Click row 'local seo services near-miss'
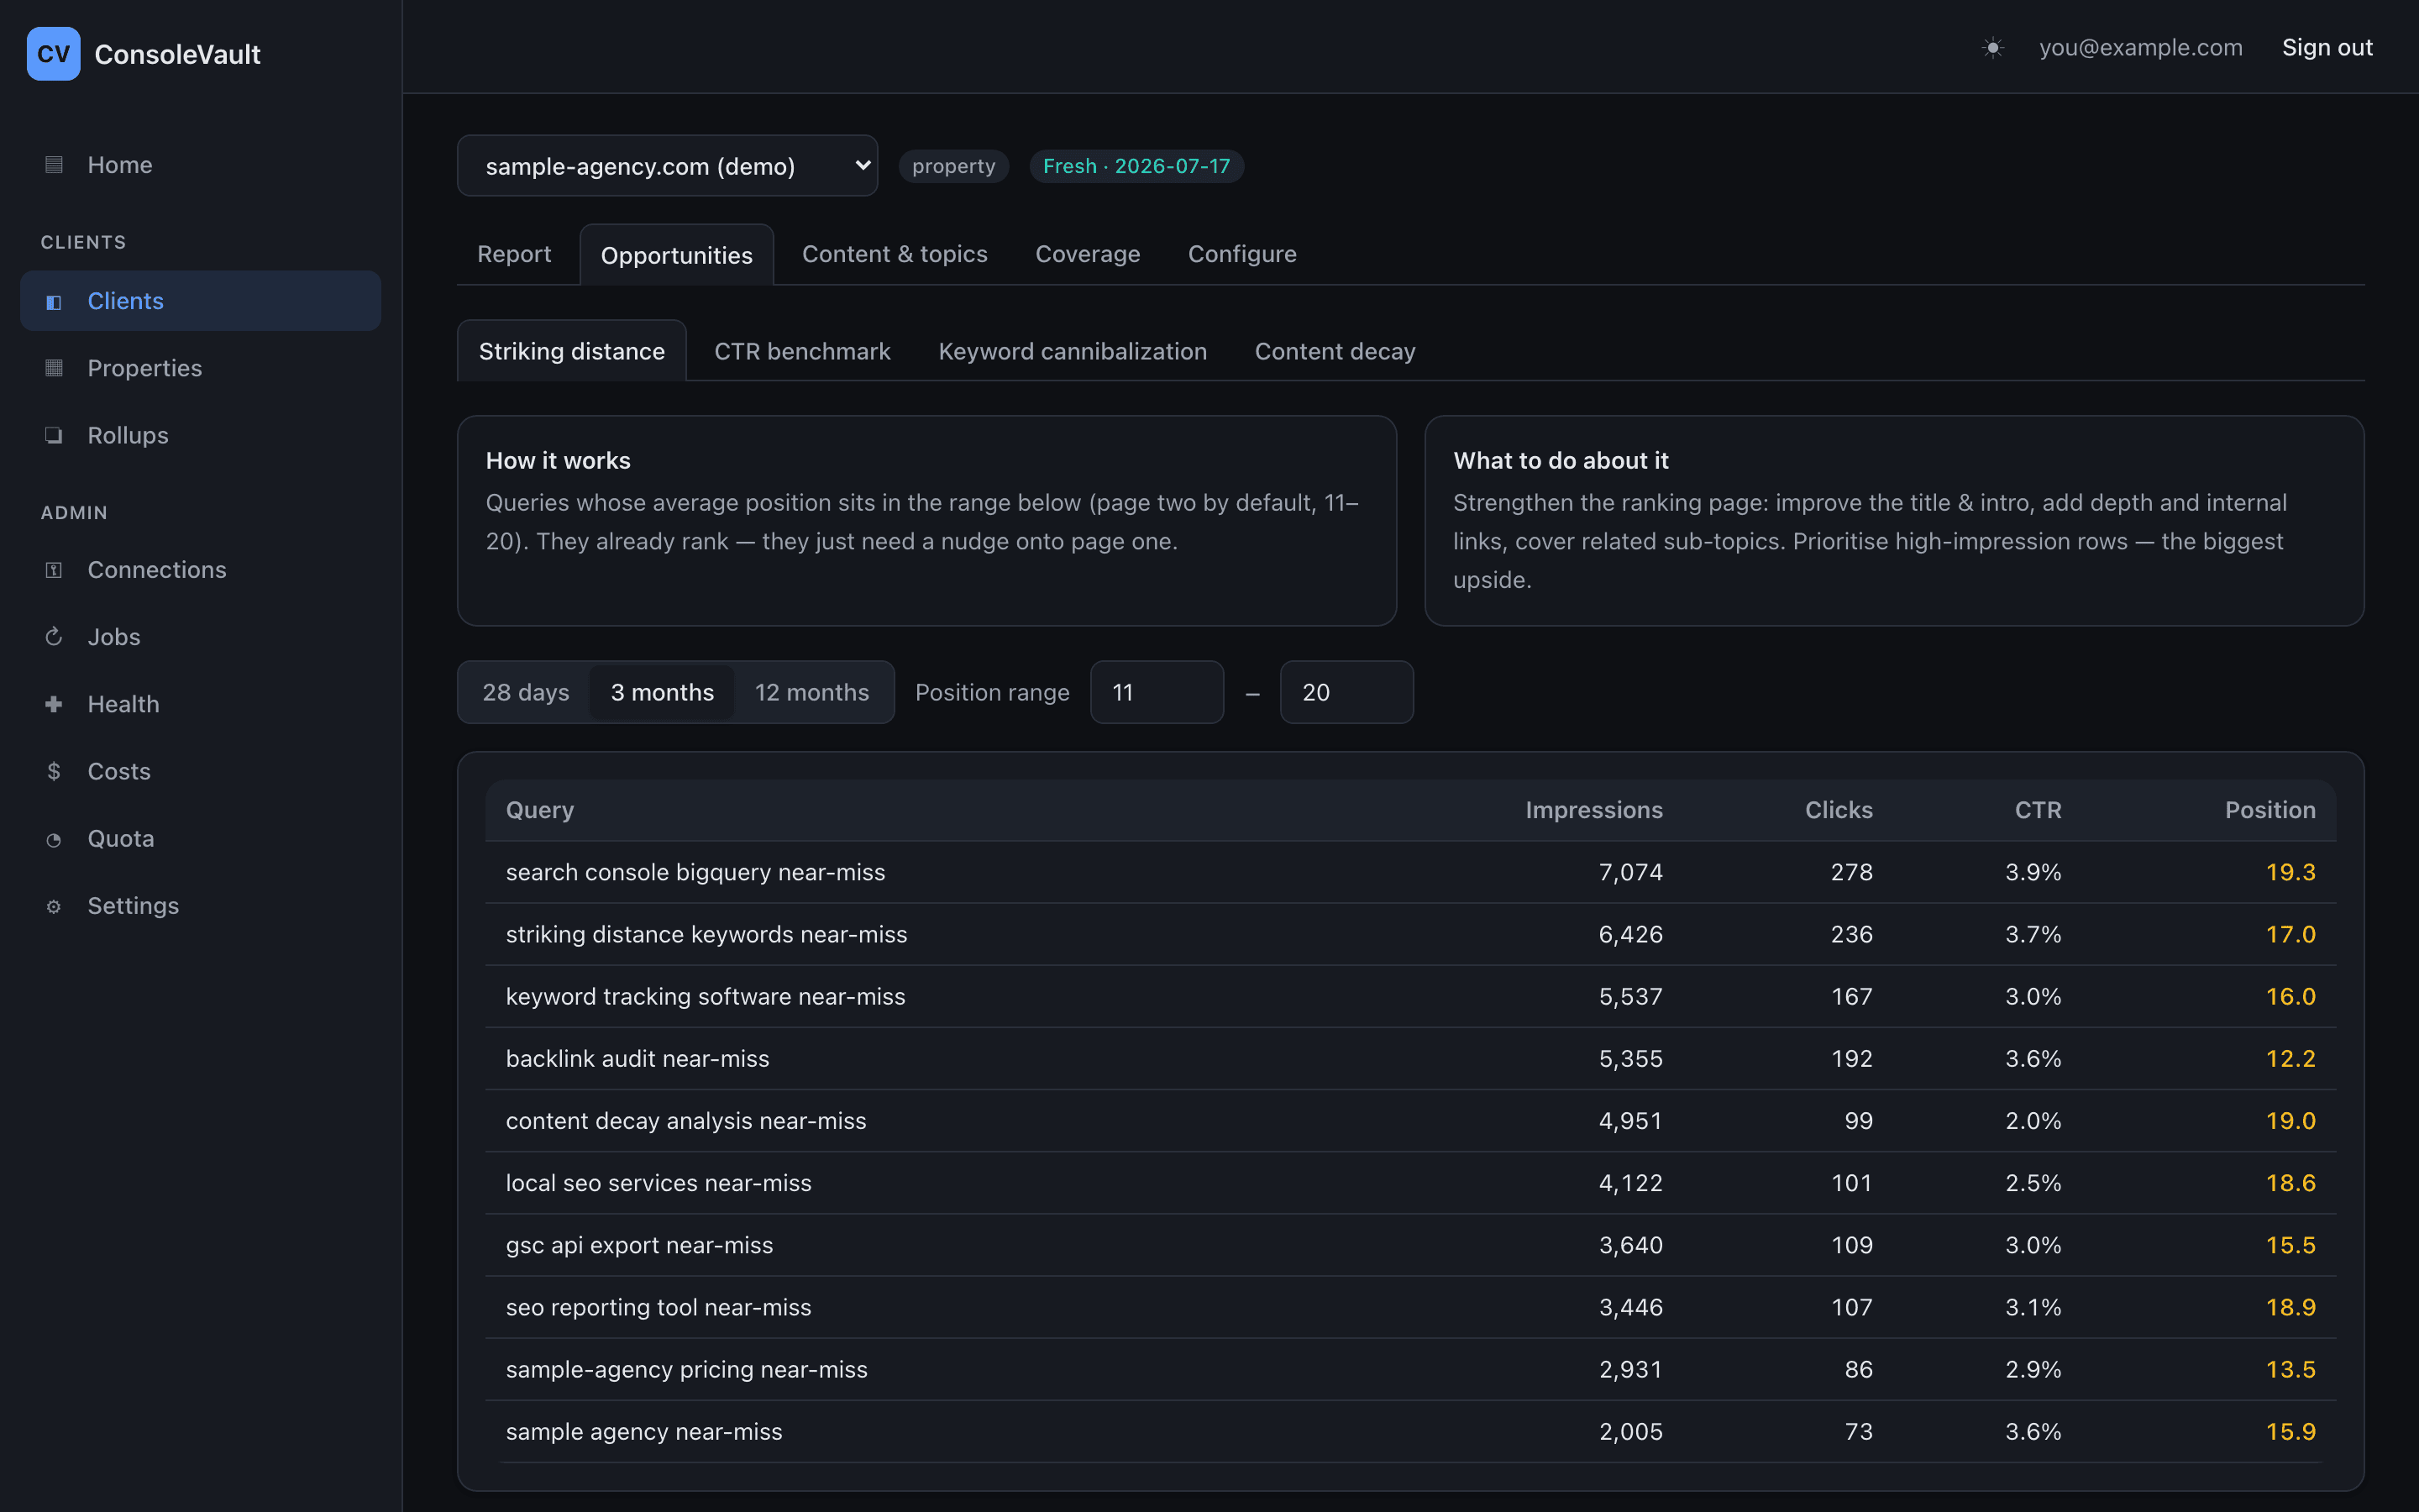This screenshot has height=1512, width=2419. (1410, 1183)
